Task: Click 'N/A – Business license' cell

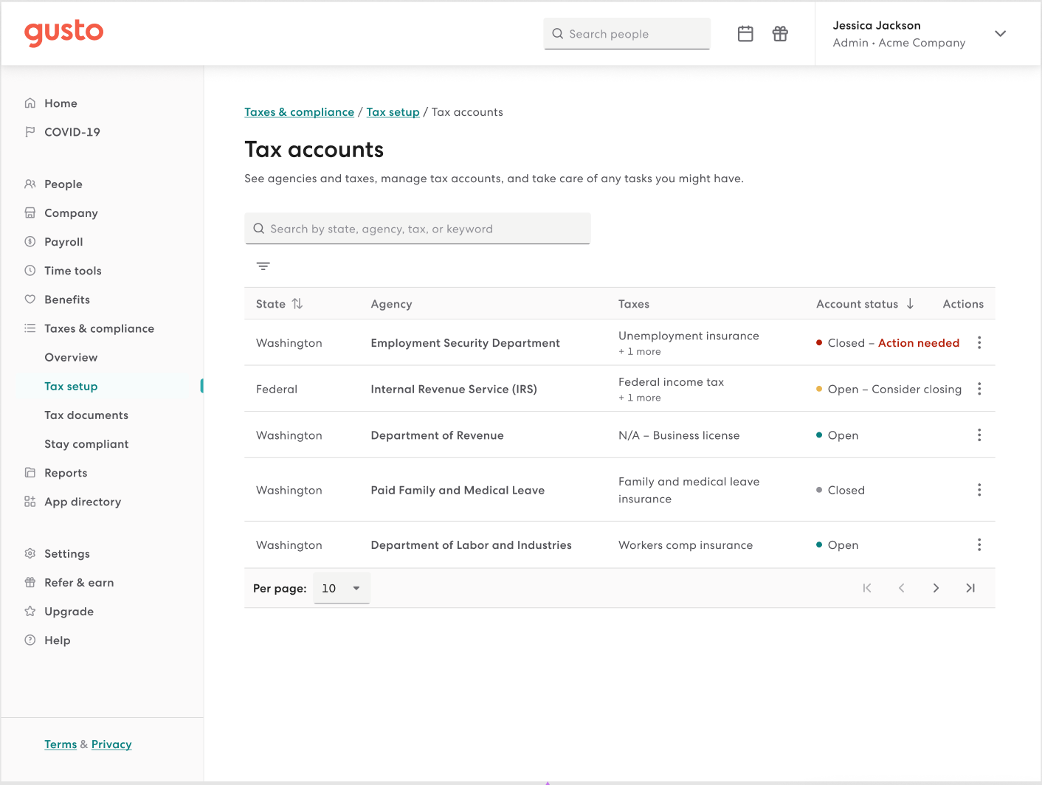Action: point(679,435)
